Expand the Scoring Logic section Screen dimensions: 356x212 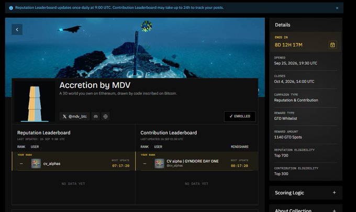334,193
